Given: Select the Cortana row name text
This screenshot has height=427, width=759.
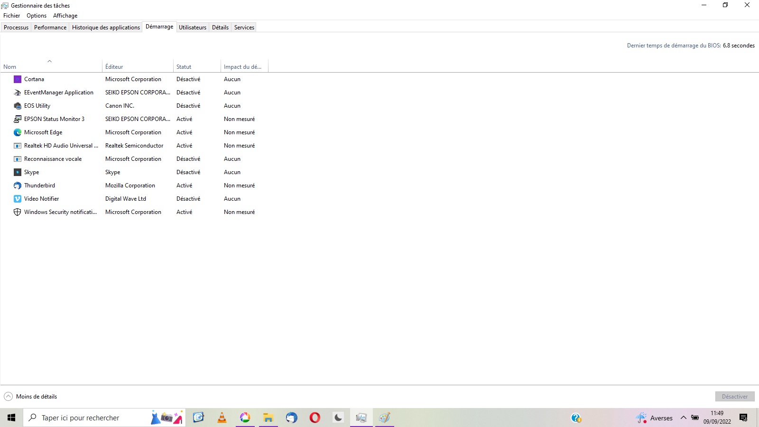Looking at the screenshot, I should pos(34,79).
